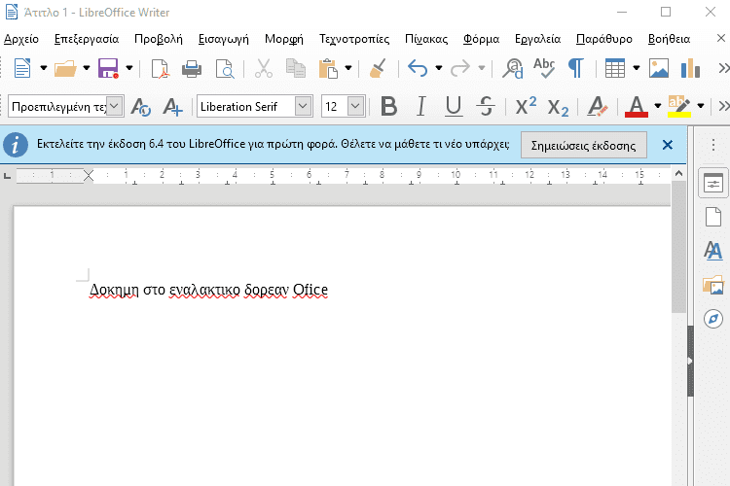Export directly as PDF icon

[161, 69]
